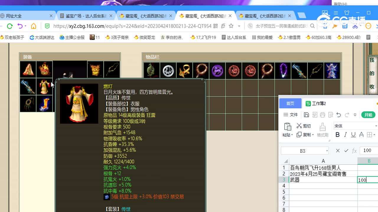Click the WPS Save icon
Viewport: 378px width, 212px height.
(306, 115)
